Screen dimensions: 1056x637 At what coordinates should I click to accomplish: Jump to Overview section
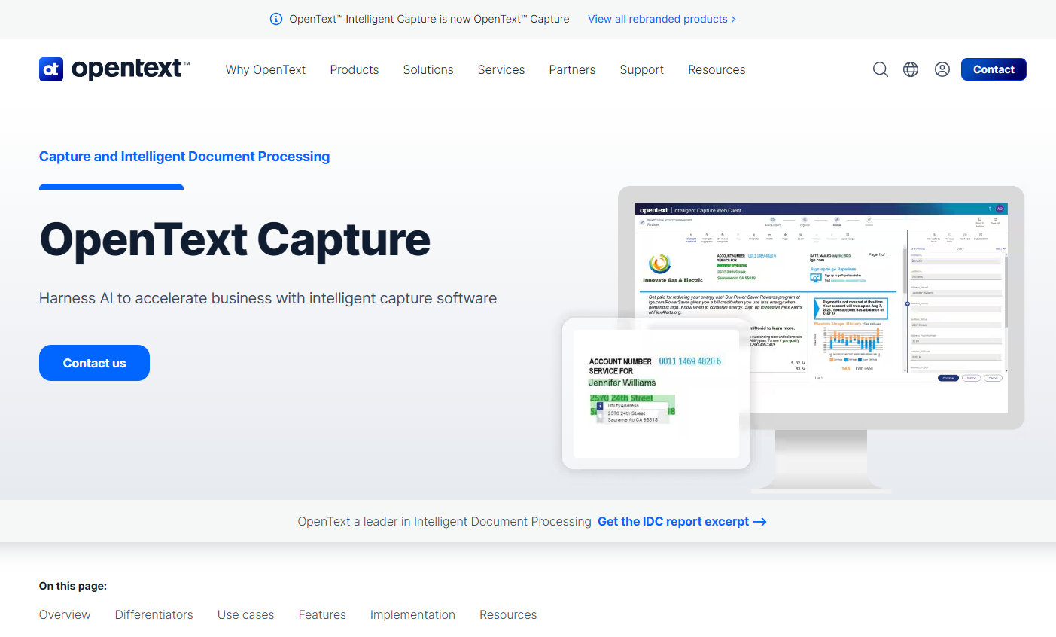[65, 614]
